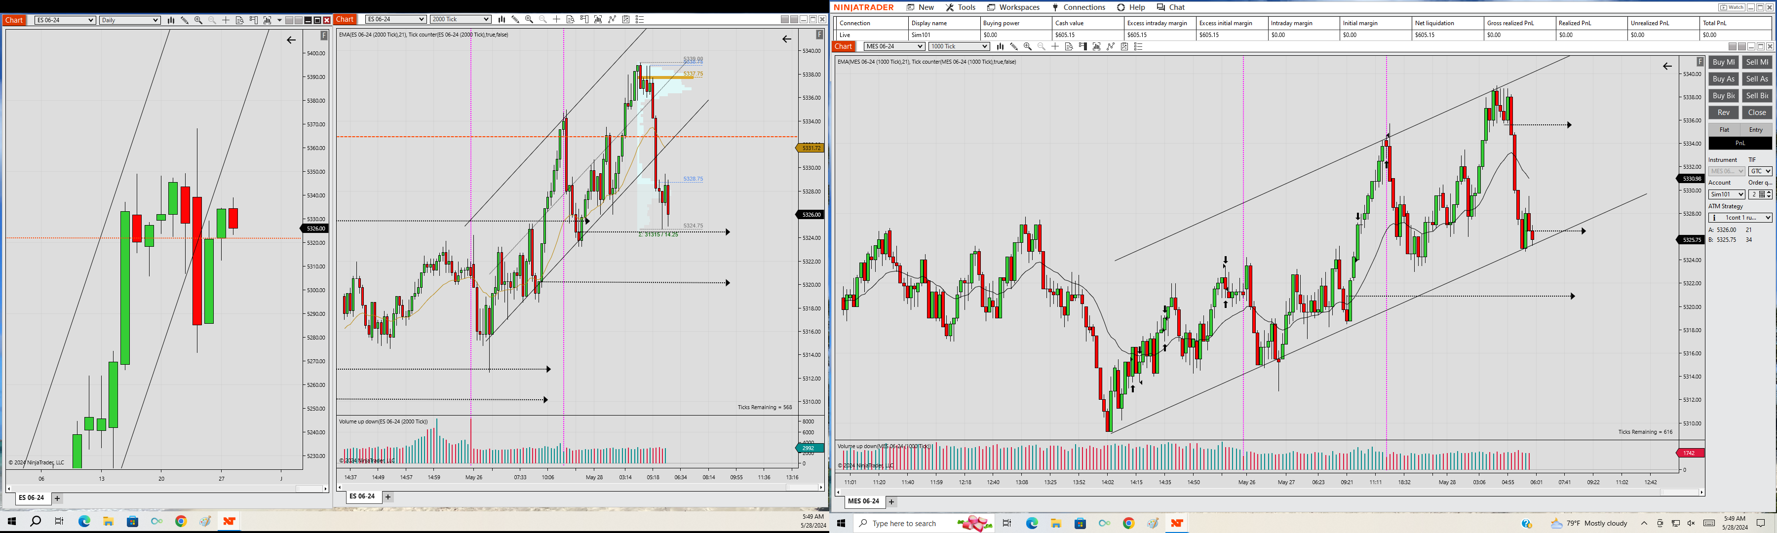Open the Tools menu
The image size is (1777, 533).
pyautogui.click(x=961, y=7)
